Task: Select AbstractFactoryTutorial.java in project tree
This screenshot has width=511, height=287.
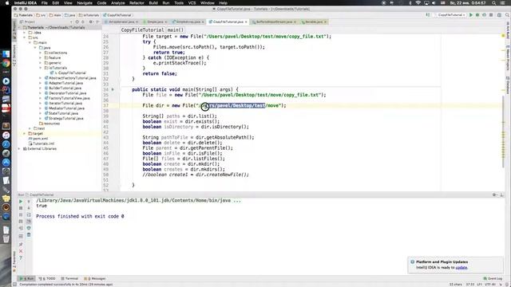Action: (70, 78)
